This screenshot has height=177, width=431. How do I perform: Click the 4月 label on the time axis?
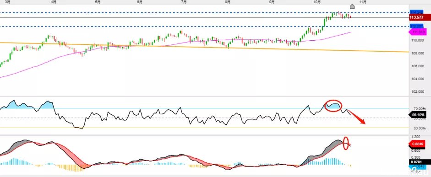click(x=54, y=2)
